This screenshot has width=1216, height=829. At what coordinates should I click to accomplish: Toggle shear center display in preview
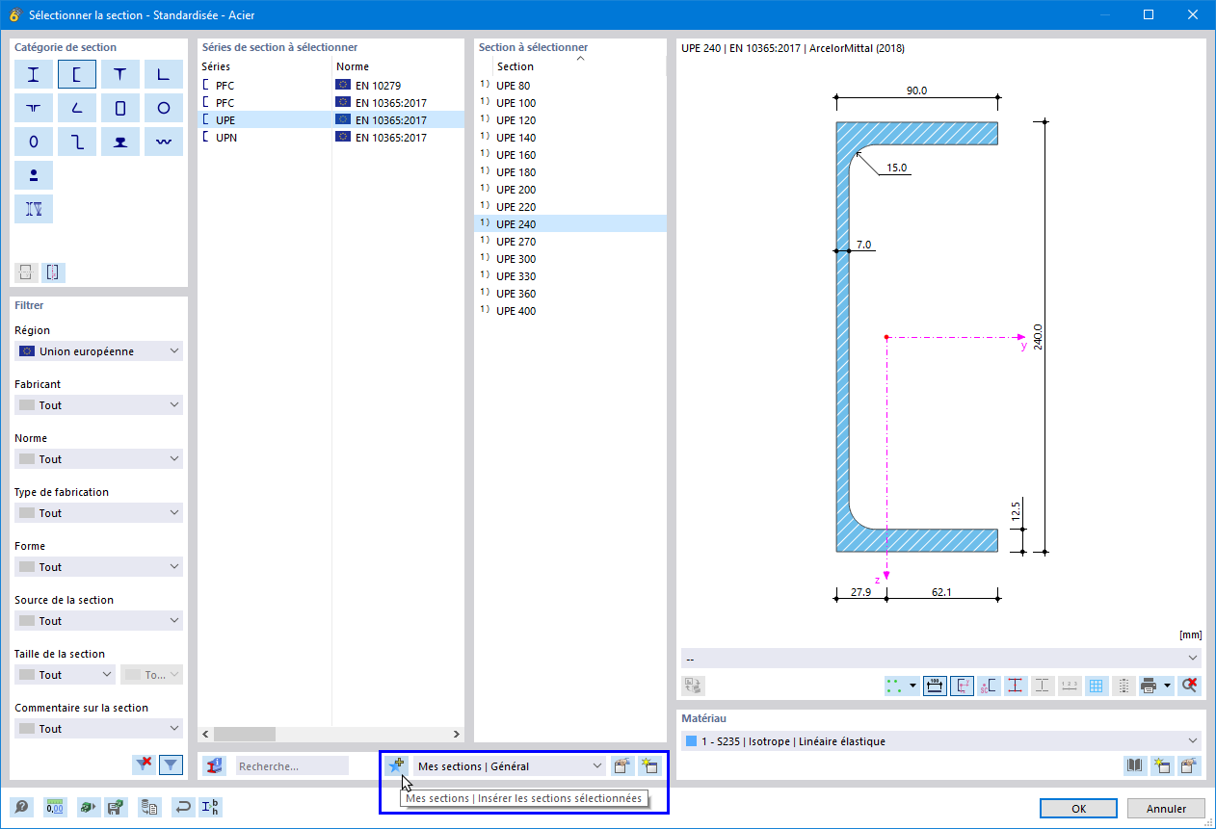pos(989,686)
